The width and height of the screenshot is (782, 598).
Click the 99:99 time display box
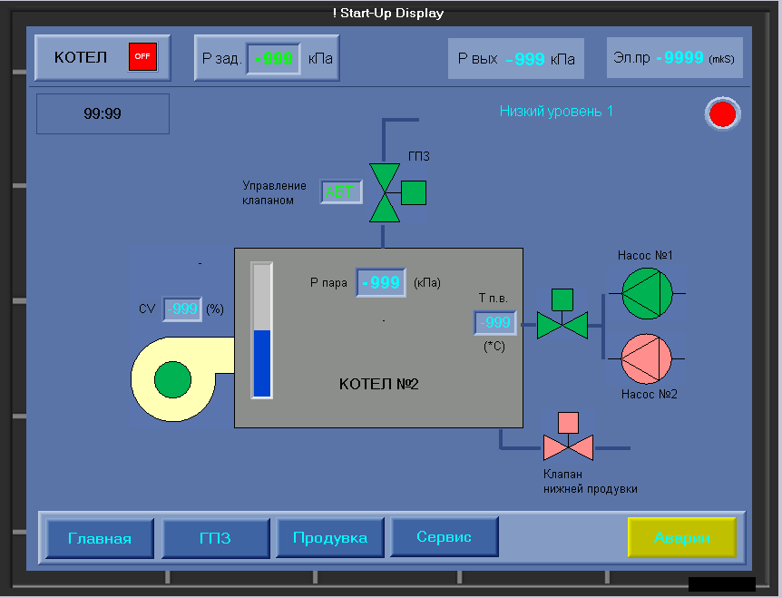103,113
